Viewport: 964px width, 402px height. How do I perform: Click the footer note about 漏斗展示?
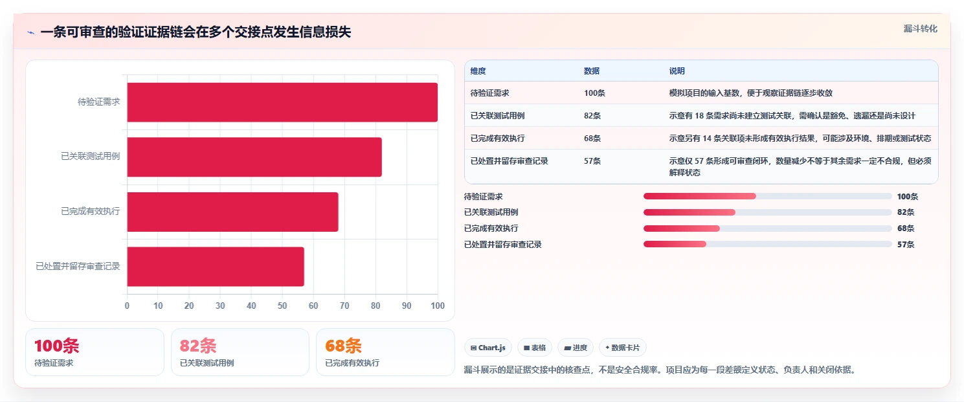click(660, 370)
